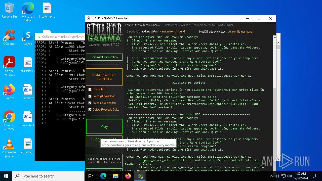Select the demedia image file icon
Viewport: 322px width, 181px height.
tap(27, 146)
